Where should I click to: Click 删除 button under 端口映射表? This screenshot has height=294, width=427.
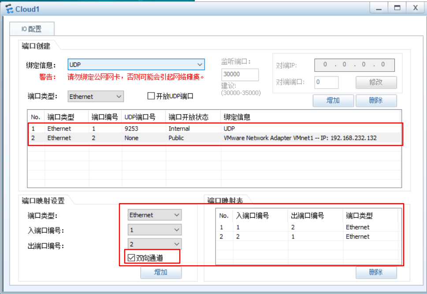(x=376, y=272)
